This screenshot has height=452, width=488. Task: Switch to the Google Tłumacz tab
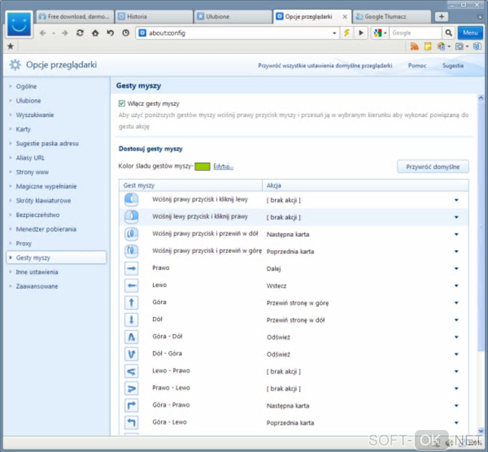click(x=392, y=16)
